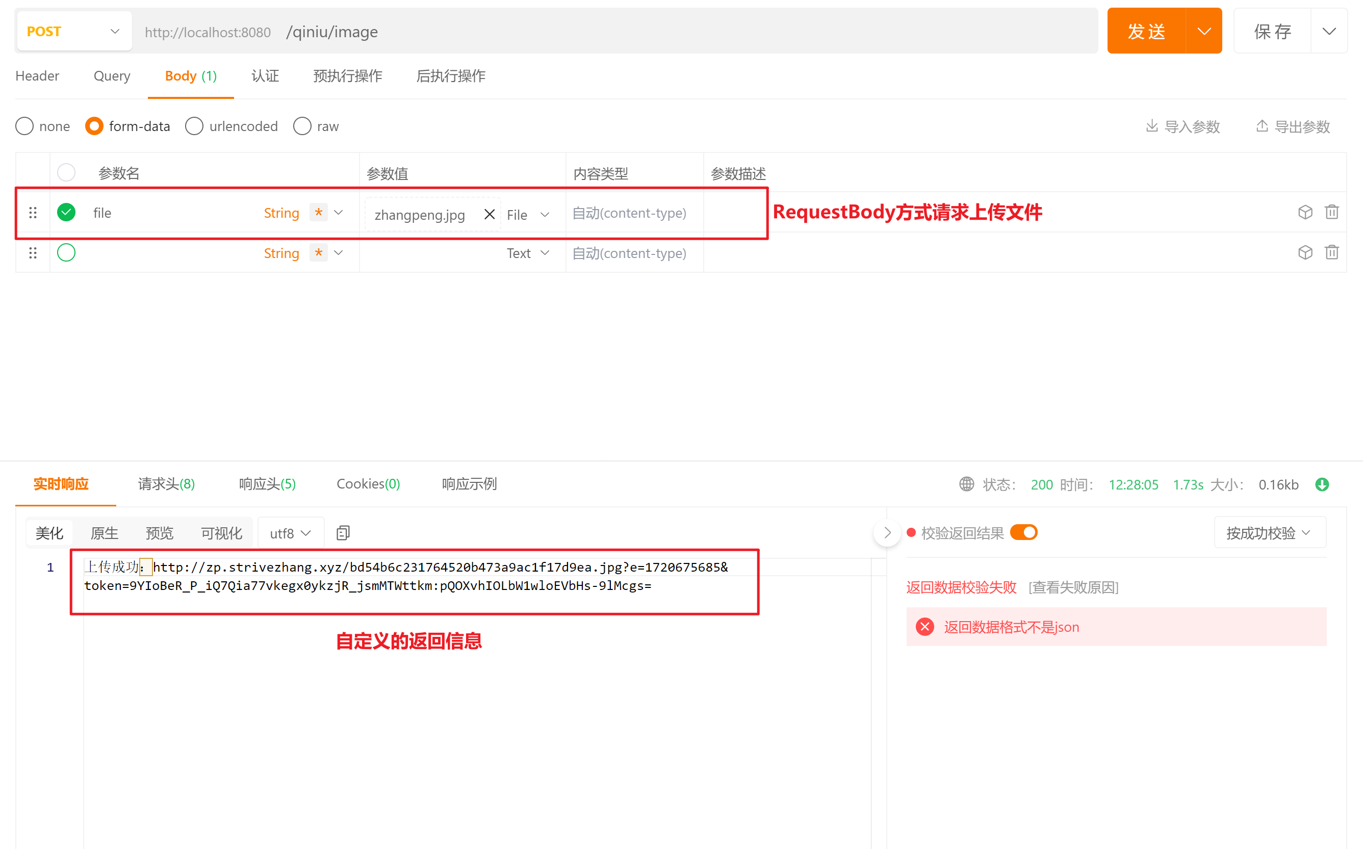Click the delete icon for file row
Screen dimensions: 1363x849
(1332, 213)
